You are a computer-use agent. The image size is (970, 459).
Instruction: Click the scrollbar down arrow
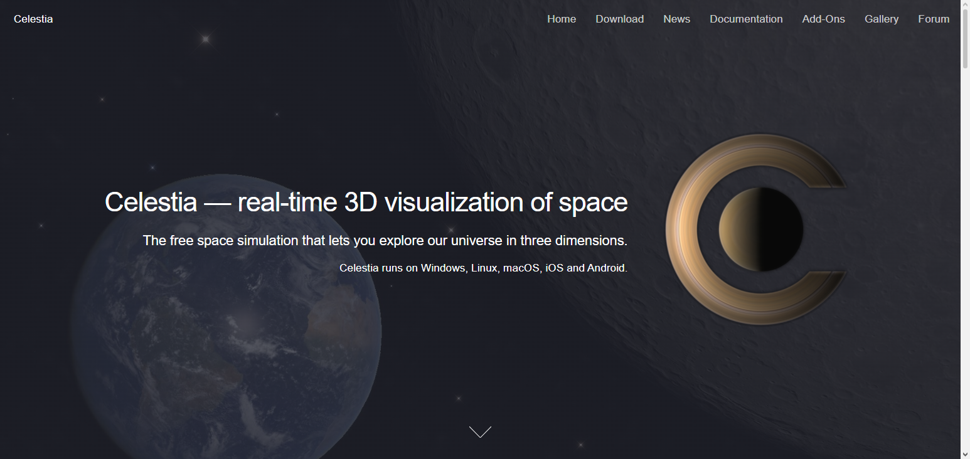[x=965, y=453]
